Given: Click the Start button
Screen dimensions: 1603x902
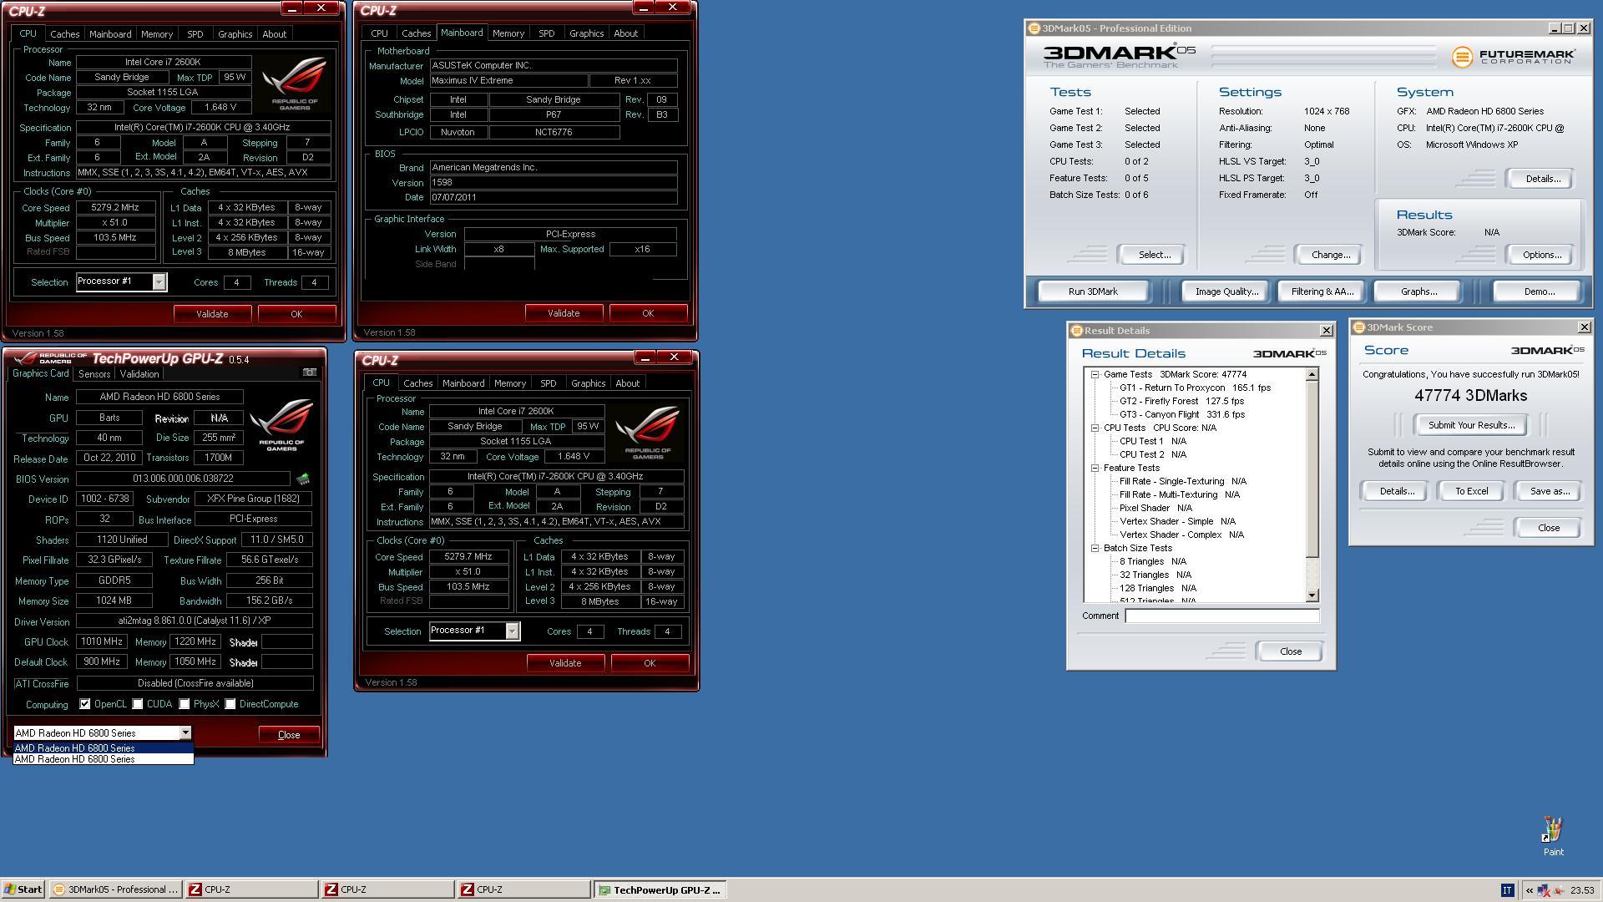Looking at the screenshot, I should [23, 889].
